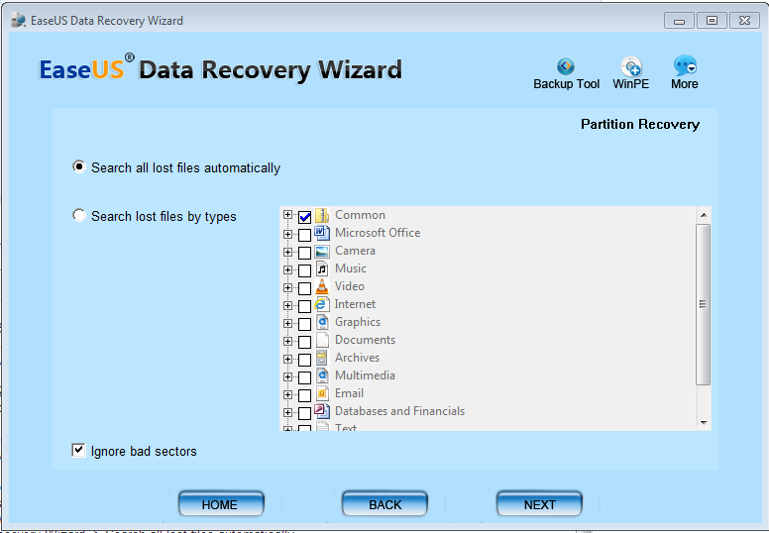Select the Common tree label
769x533 pixels.
coord(360,215)
